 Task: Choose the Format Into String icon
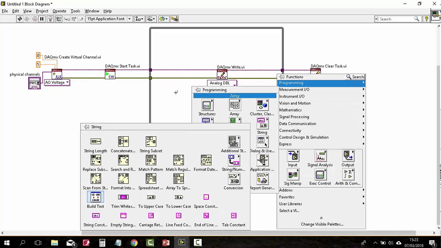[123, 178]
